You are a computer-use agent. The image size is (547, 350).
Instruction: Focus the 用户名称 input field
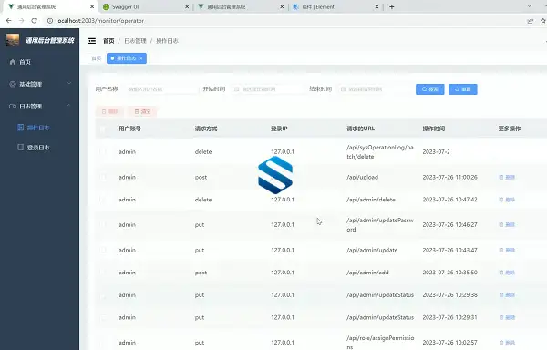(x=161, y=89)
